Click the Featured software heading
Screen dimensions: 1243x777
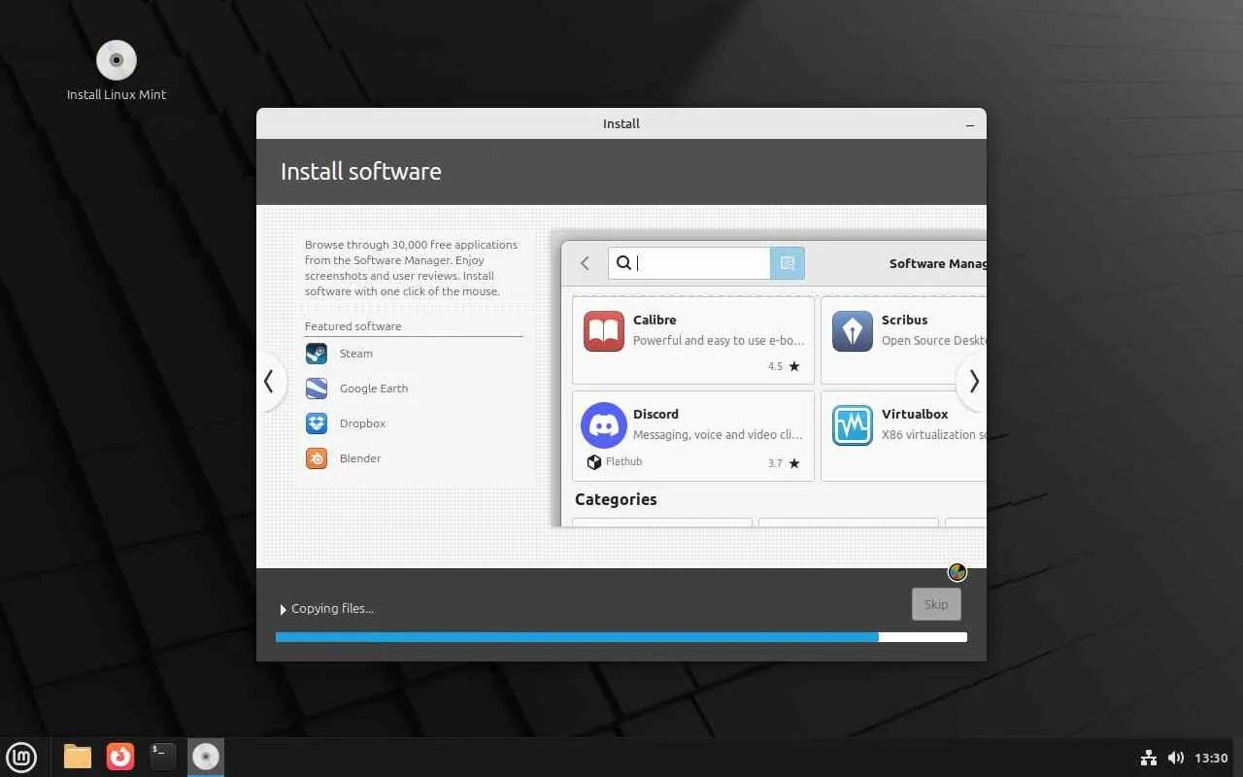point(353,326)
